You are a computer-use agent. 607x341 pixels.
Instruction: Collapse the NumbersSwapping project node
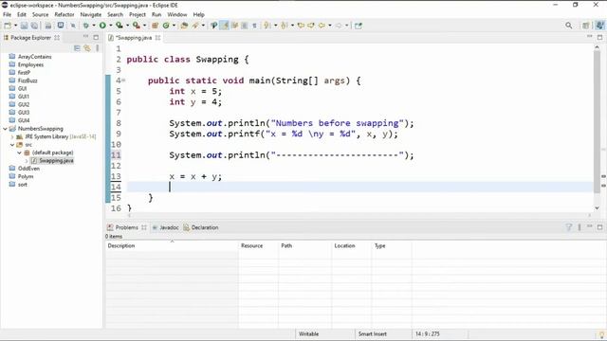[5, 129]
